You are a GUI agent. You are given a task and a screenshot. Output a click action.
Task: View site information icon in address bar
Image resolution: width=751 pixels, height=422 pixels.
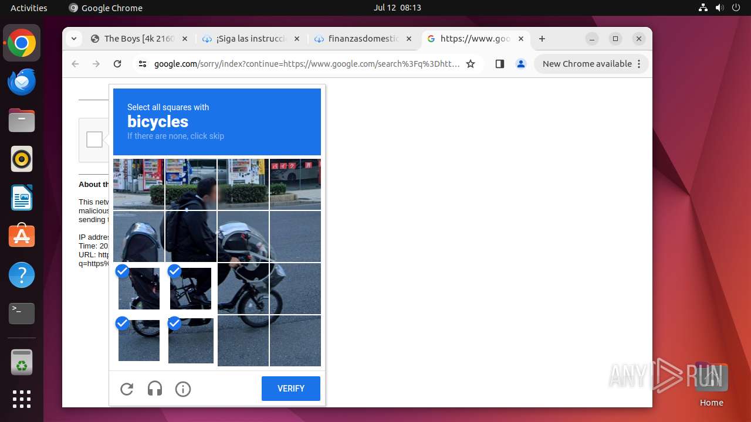pyautogui.click(x=143, y=64)
